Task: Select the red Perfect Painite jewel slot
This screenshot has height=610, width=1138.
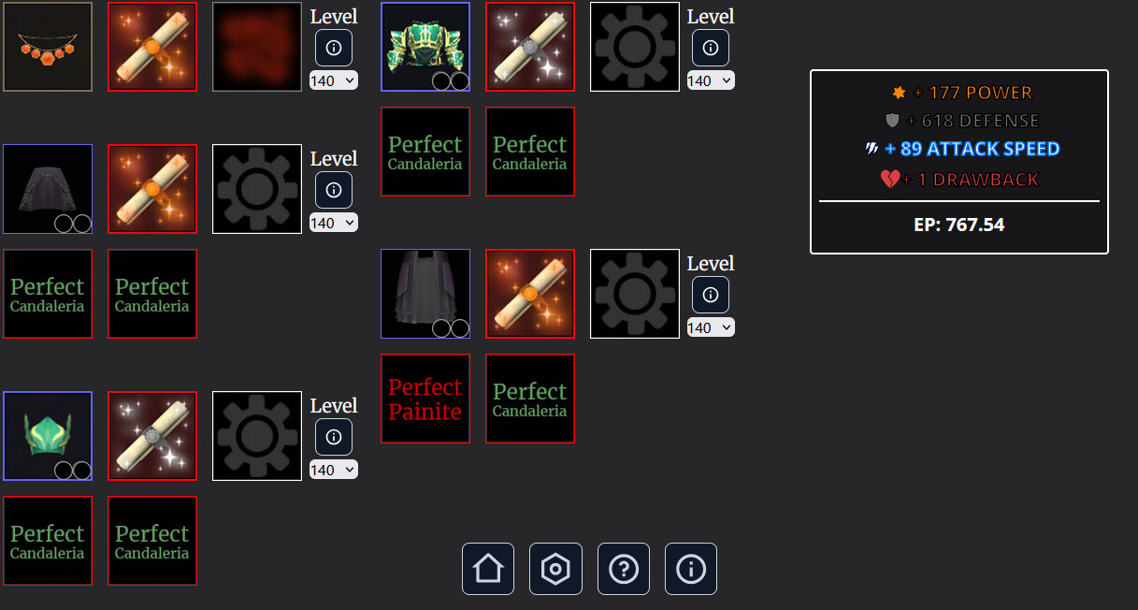Action: tap(425, 399)
